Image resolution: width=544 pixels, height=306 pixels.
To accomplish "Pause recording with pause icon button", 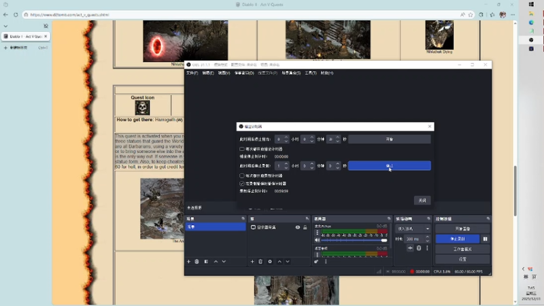I will point(485,239).
